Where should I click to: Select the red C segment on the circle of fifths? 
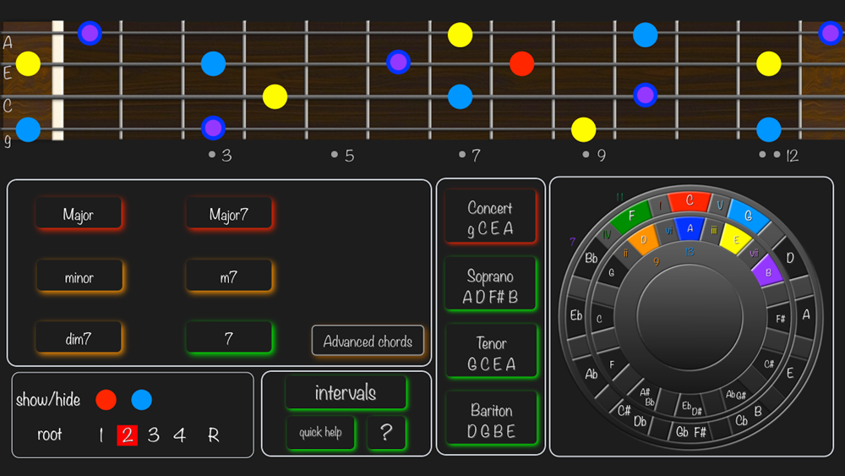point(689,201)
